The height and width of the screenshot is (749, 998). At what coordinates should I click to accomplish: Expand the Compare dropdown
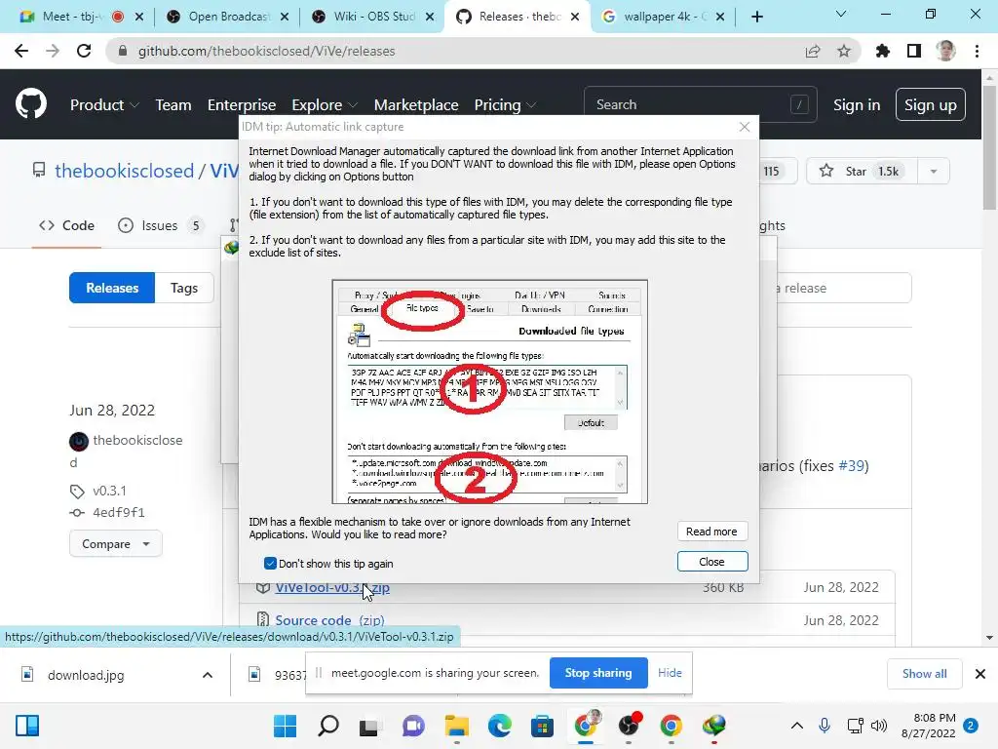click(116, 544)
